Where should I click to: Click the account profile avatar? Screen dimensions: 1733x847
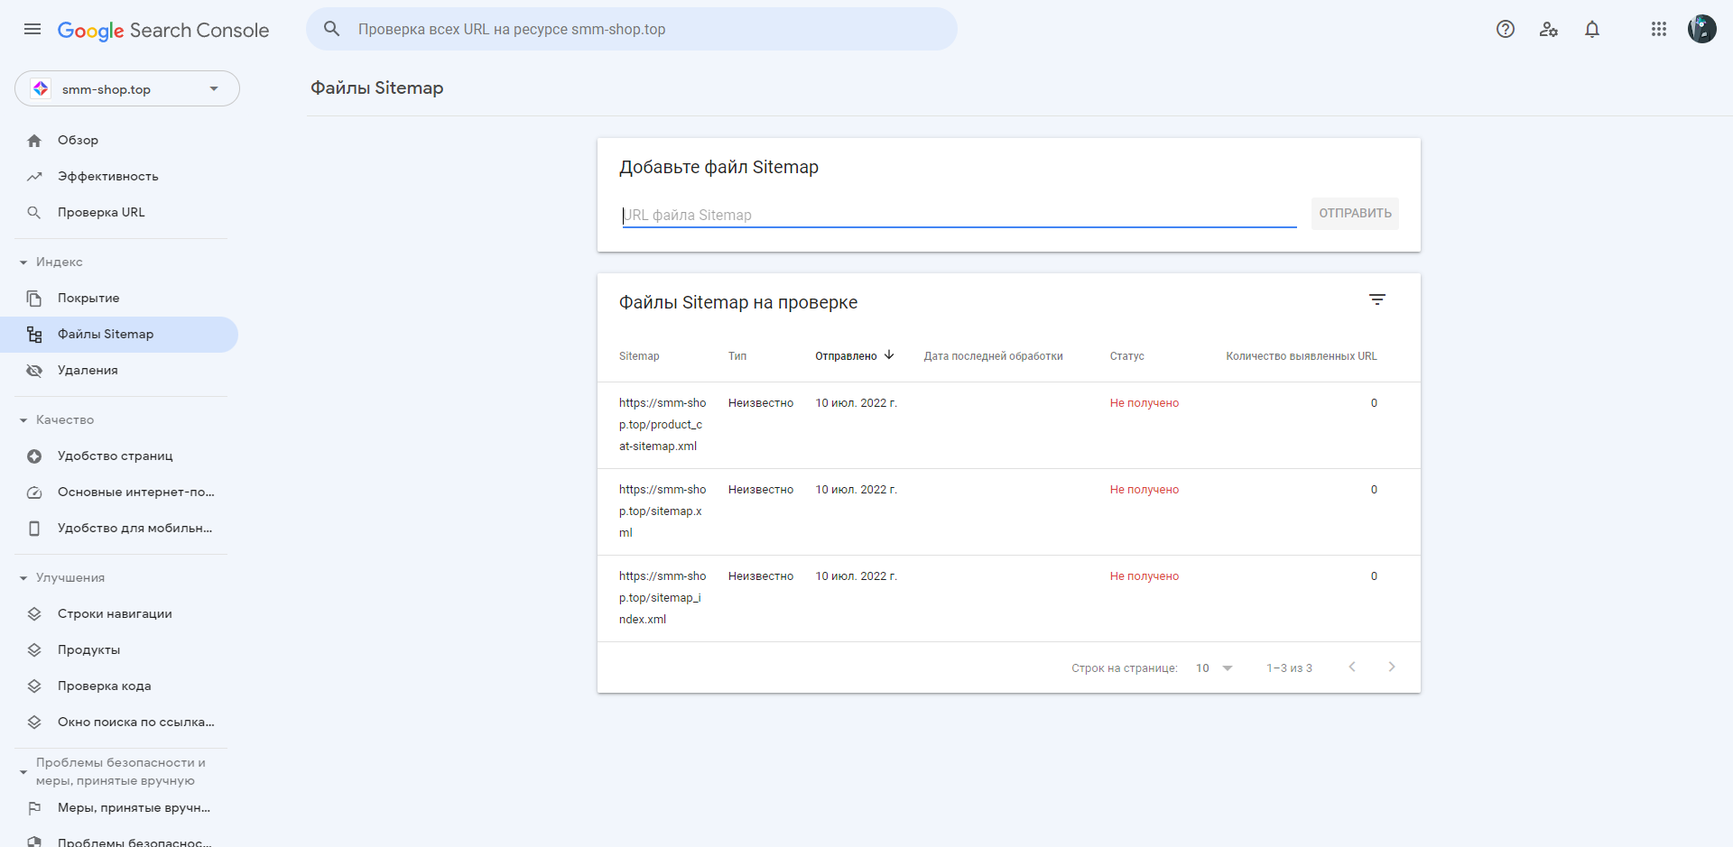(x=1701, y=29)
